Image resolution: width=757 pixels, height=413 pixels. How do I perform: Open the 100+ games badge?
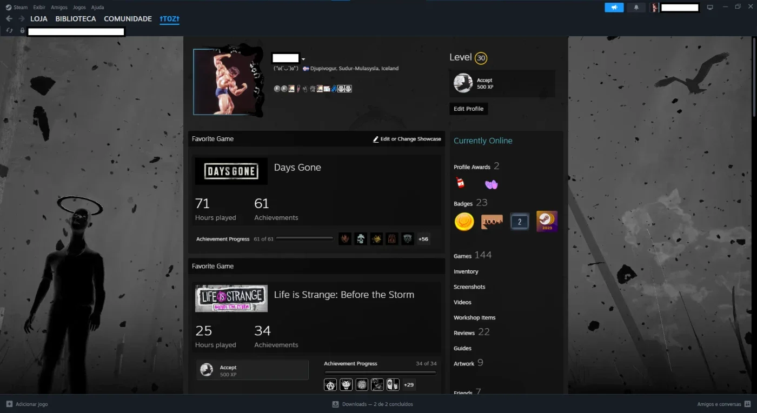[492, 221]
